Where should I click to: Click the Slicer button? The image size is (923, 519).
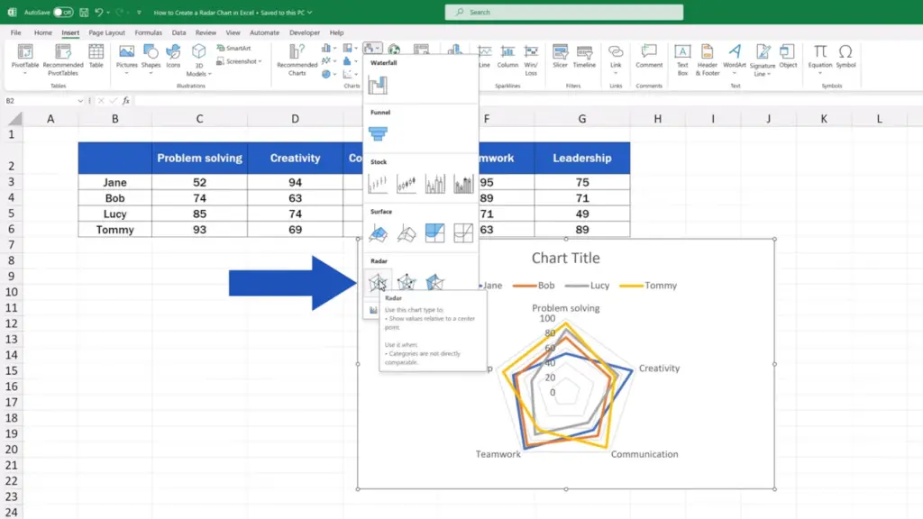[x=560, y=57]
